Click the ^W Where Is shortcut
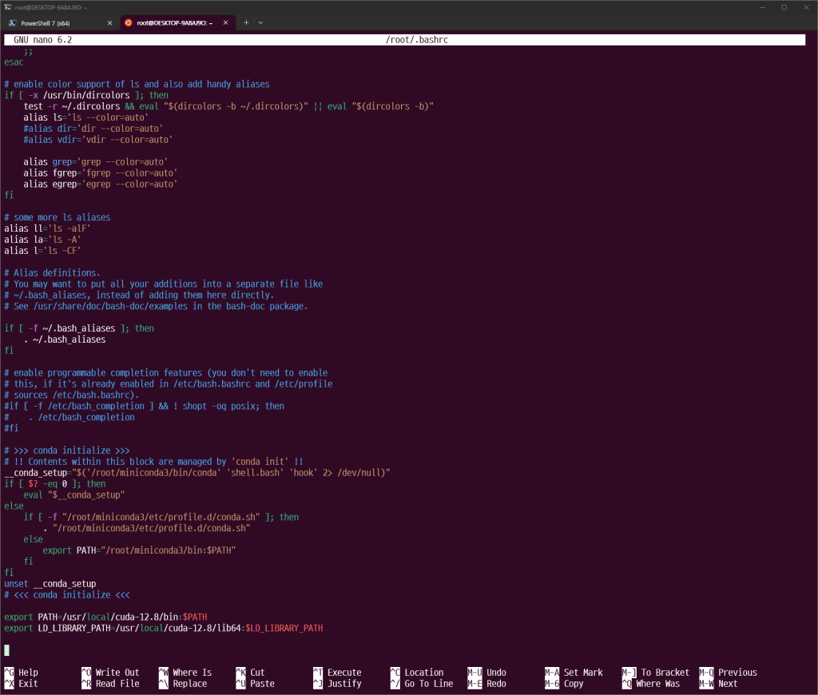Viewport: 818px width, 695px height. (185, 673)
